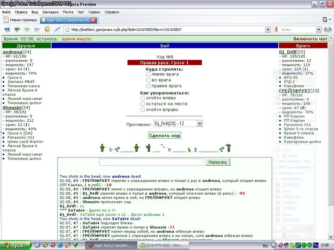Open the search engine dropdown arrow
The image size is (334, 250).
tap(319, 30)
